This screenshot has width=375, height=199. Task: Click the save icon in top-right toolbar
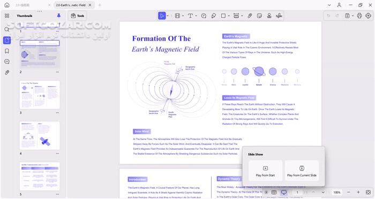tap(347, 16)
